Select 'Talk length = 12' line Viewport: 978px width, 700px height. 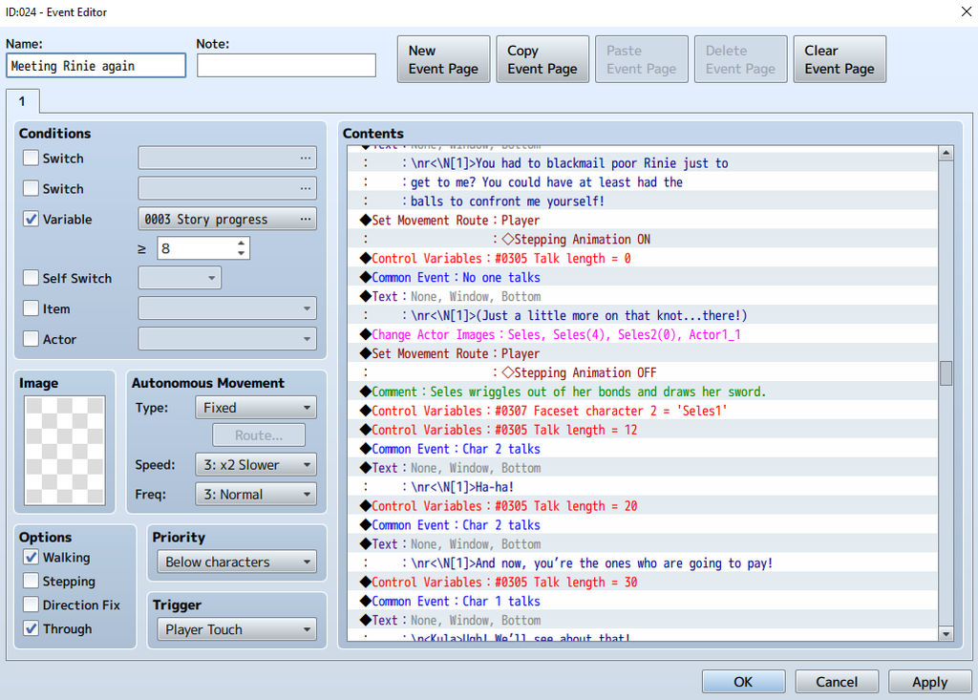tap(643, 430)
